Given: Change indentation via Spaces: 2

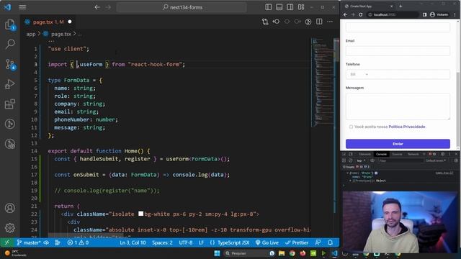Looking at the screenshot, I should [x=162, y=242].
